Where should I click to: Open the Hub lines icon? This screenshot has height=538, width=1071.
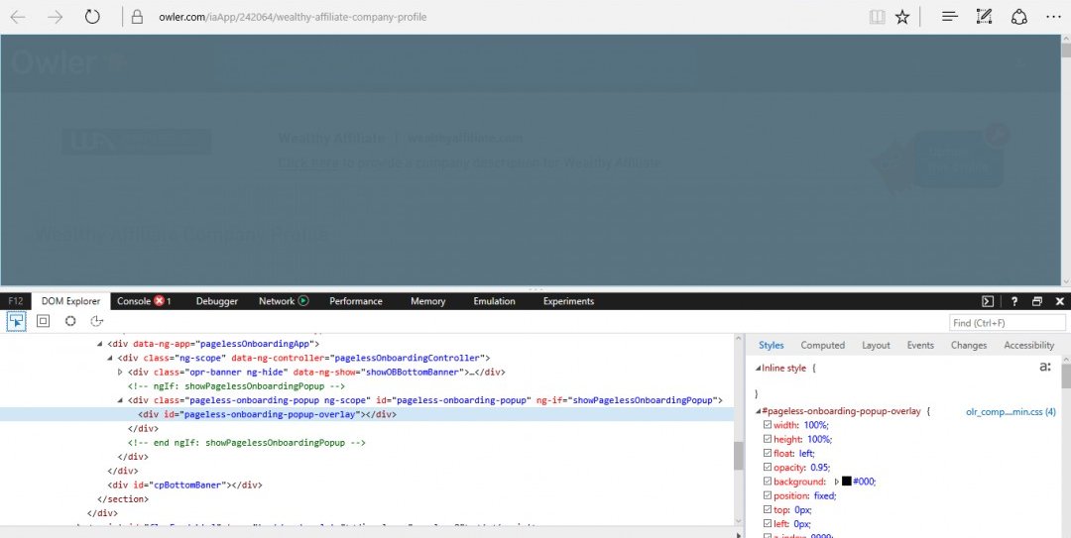point(949,17)
